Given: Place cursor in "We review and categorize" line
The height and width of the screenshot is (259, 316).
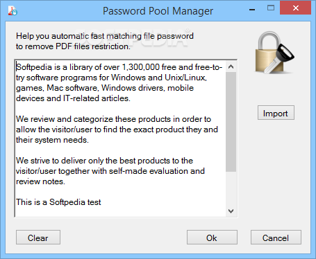Looking at the screenshot, I should (113, 119).
